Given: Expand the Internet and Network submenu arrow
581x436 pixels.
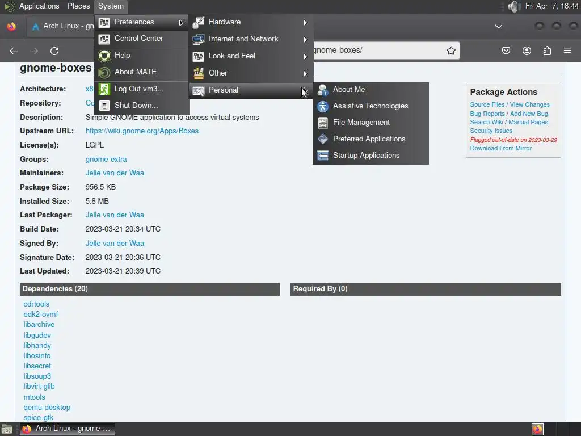Looking at the screenshot, I should (x=305, y=39).
